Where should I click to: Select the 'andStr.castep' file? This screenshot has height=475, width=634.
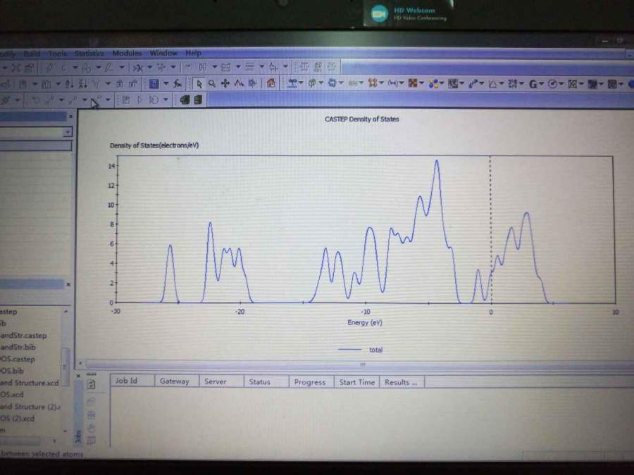point(23,335)
